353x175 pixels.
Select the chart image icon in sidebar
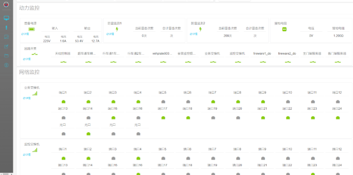6,37
